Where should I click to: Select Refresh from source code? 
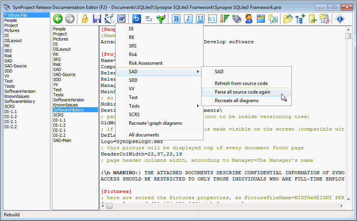(241, 83)
